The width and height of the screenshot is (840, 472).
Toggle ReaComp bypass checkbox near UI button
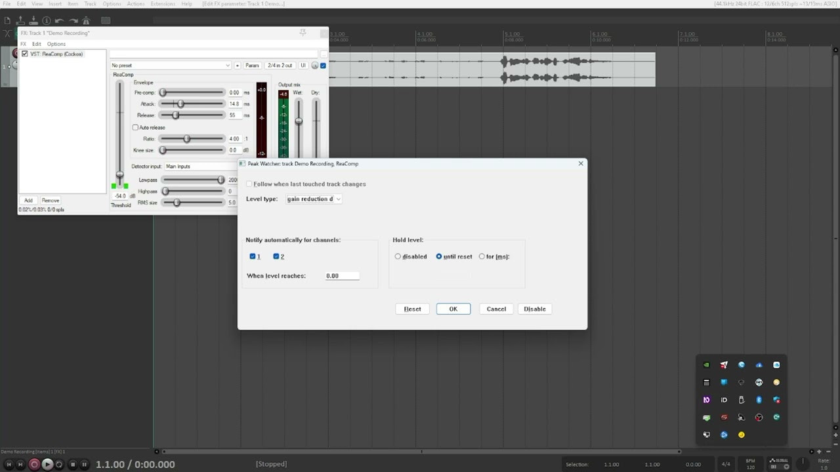[323, 66]
